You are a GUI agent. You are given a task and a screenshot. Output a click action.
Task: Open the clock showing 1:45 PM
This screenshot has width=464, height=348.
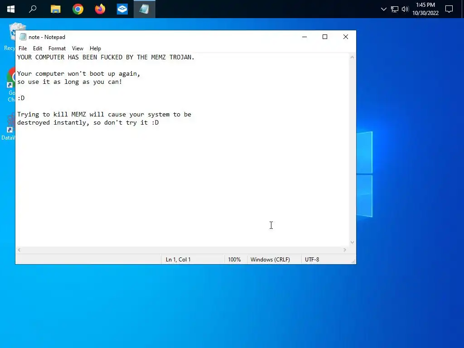(425, 9)
